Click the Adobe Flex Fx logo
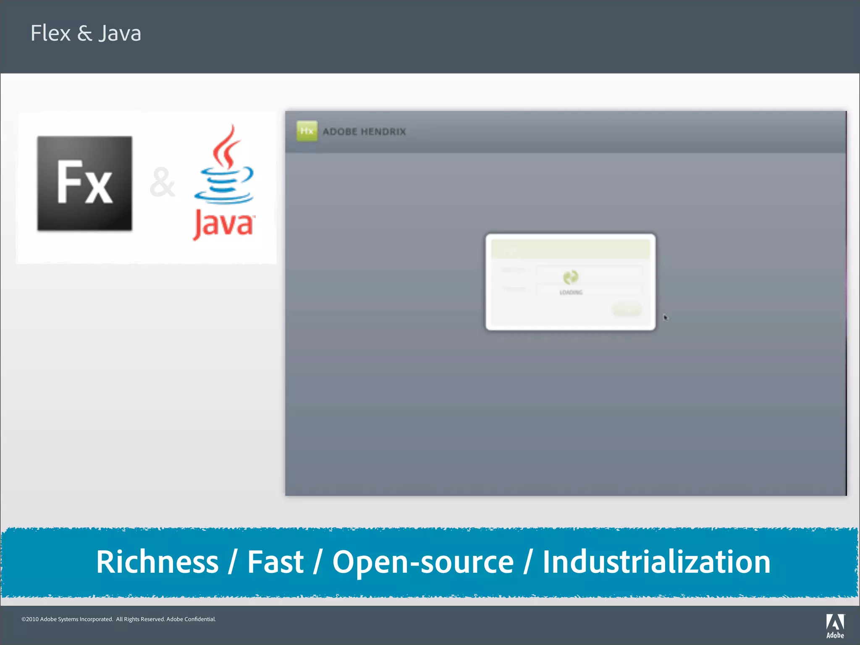Image resolution: width=860 pixels, height=645 pixels. (x=84, y=183)
